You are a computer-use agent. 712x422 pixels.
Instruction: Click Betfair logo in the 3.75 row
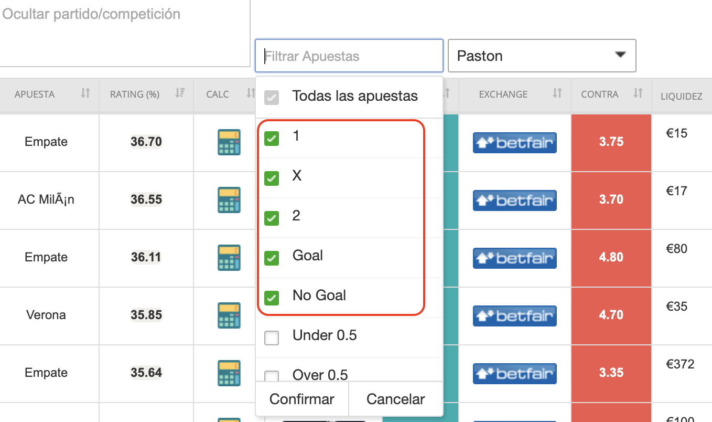514,142
